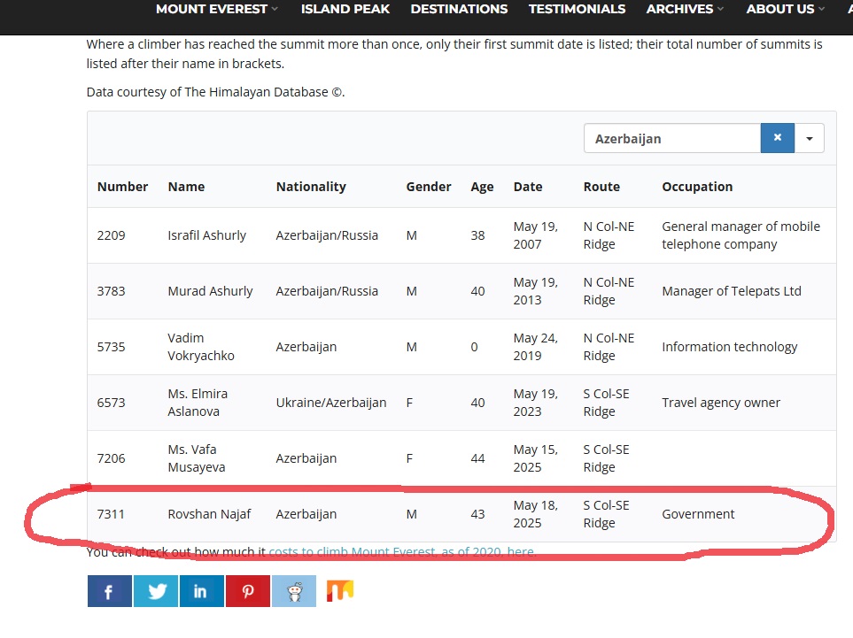Sort the table by Date column
853x638 pixels.
528,187
